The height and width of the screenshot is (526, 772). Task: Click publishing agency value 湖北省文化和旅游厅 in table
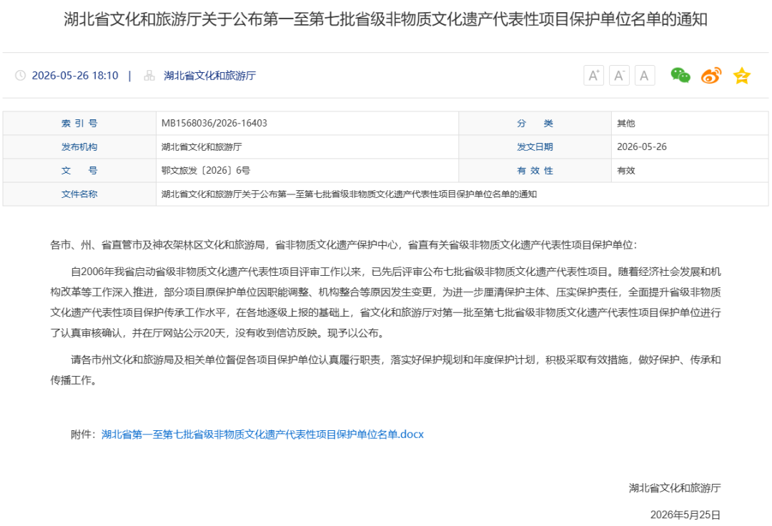(x=202, y=147)
